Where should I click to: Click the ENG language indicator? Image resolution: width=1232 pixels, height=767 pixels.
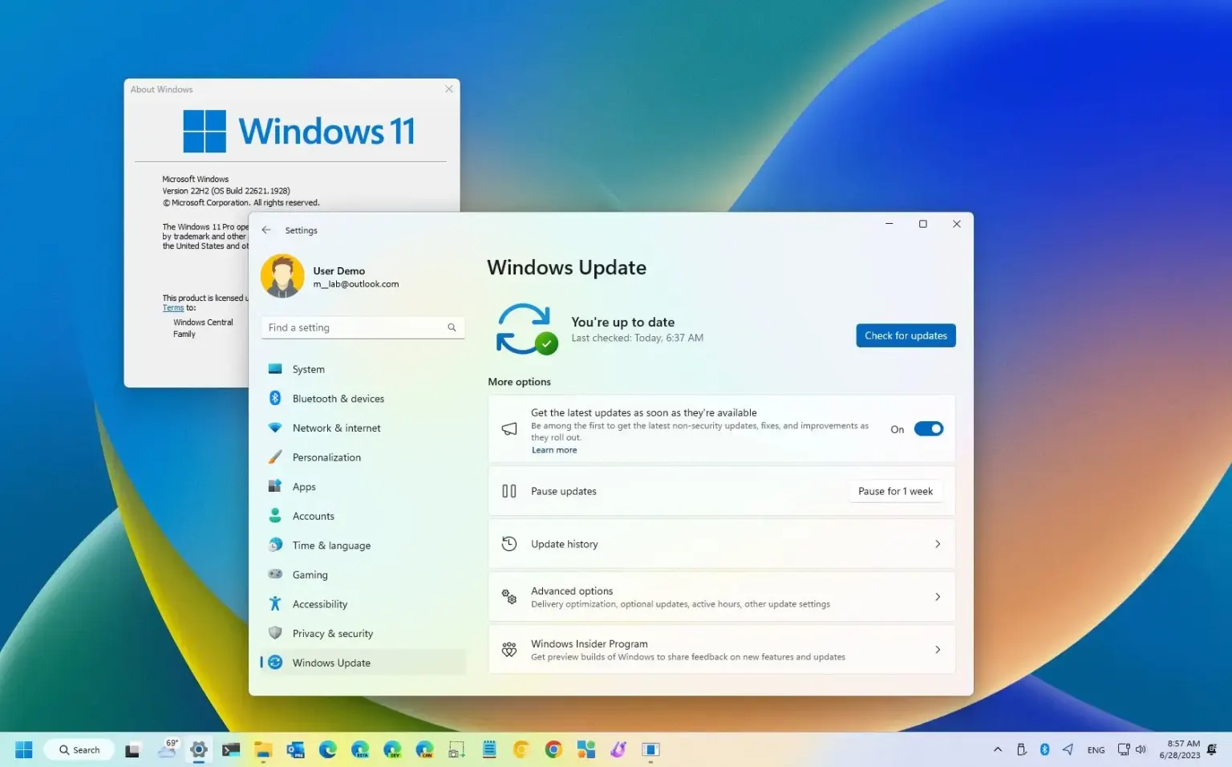click(1096, 750)
